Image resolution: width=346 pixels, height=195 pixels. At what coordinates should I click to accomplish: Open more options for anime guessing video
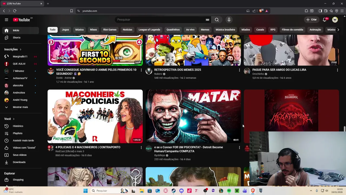(x=141, y=70)
